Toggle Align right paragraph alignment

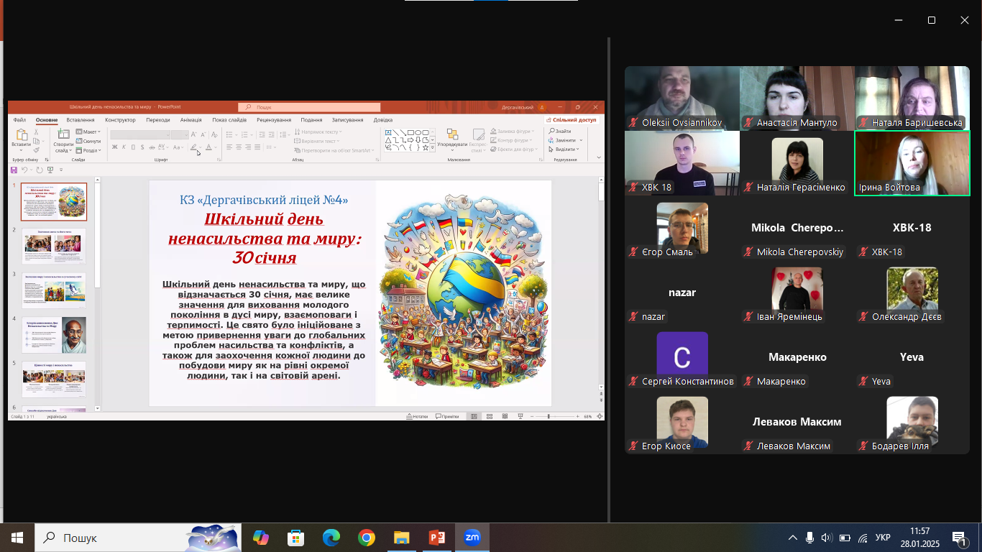[x=248, y=147]
